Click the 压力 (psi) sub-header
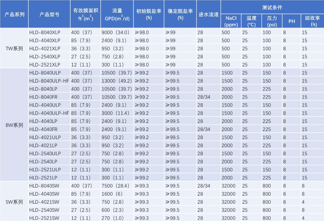This screenshot has height=221, width=324. [x=272, y=21]
